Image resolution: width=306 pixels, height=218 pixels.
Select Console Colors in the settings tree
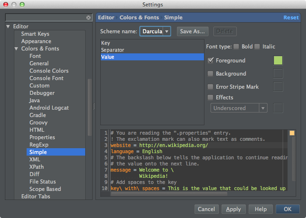point(49,71)
